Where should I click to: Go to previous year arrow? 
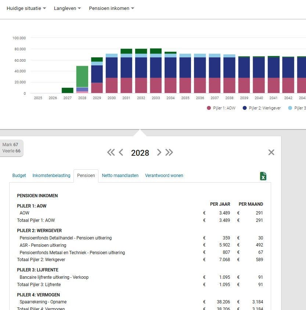[121, 152]
